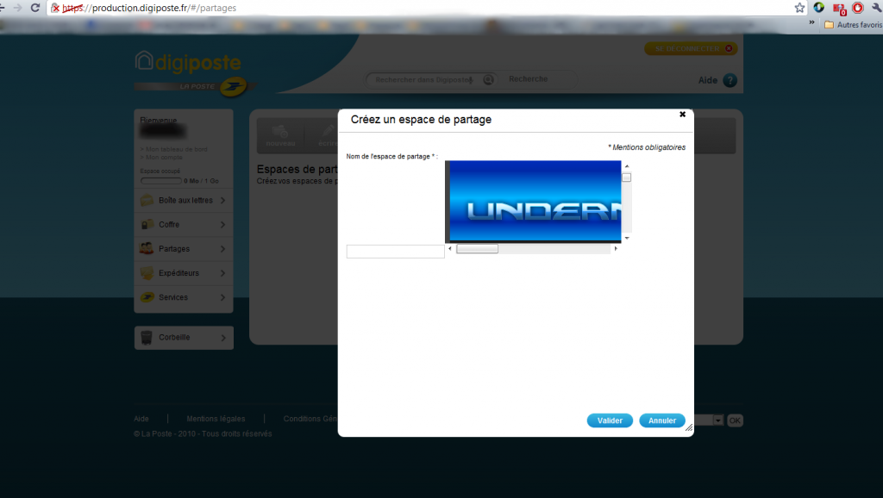This screenshot has height=498, width=883.
Task: Click the right arrow of the horizontal scrollbar
Action: [x=616, y=249]
